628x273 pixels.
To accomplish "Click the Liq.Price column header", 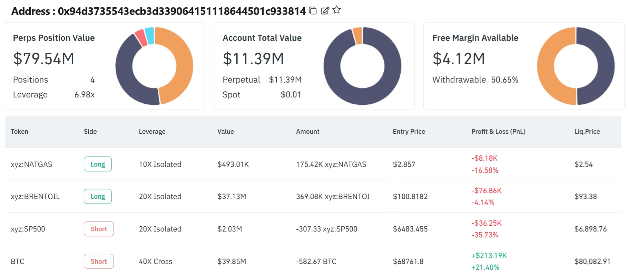I will [x=587, y=132].
